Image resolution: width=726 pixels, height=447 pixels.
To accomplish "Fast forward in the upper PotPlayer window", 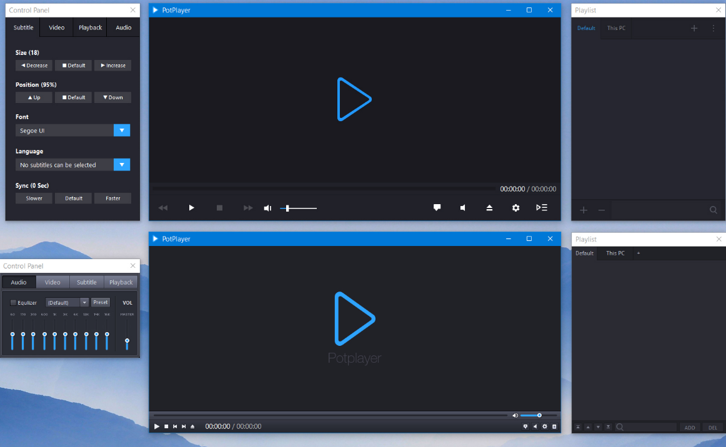I will 248,208.
